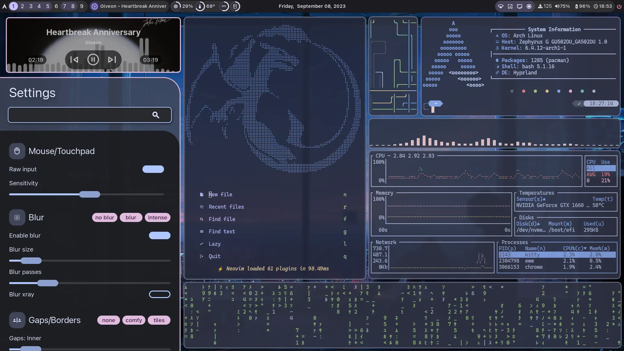Toggle the Raw input switch
This screenshot has height=351, width=624.
click(x=153, y=169)
